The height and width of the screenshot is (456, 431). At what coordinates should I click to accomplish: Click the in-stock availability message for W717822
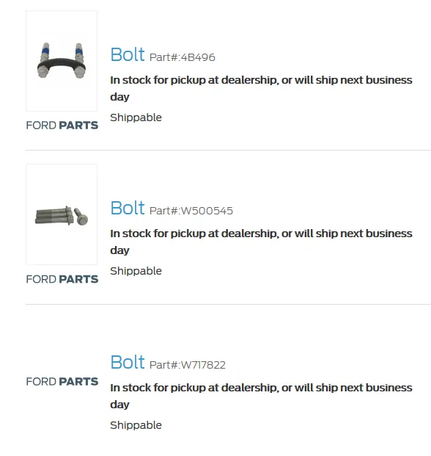pos(261,396)
